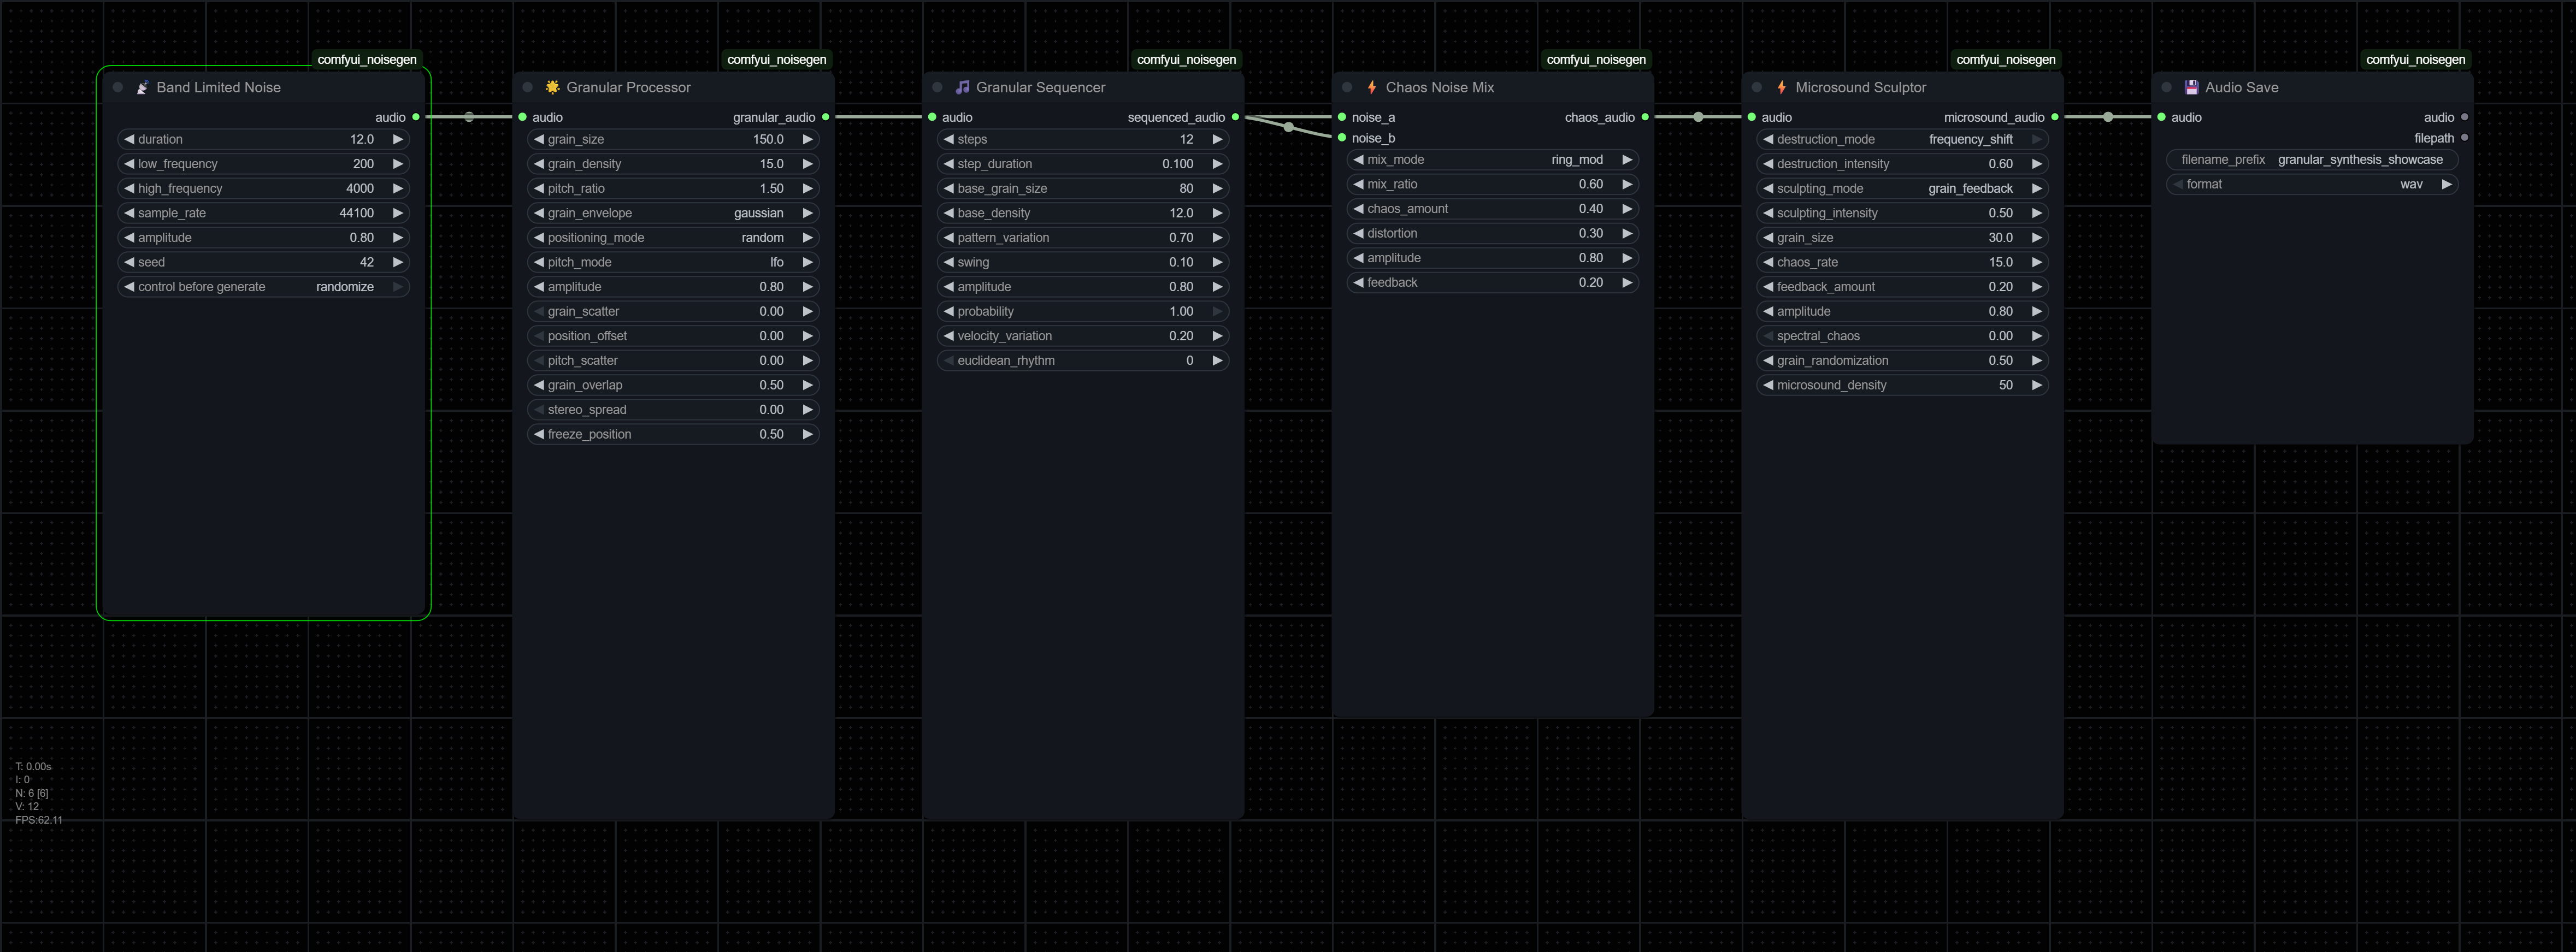Click the Granular Sequencer music note icon

click(962, 88)
